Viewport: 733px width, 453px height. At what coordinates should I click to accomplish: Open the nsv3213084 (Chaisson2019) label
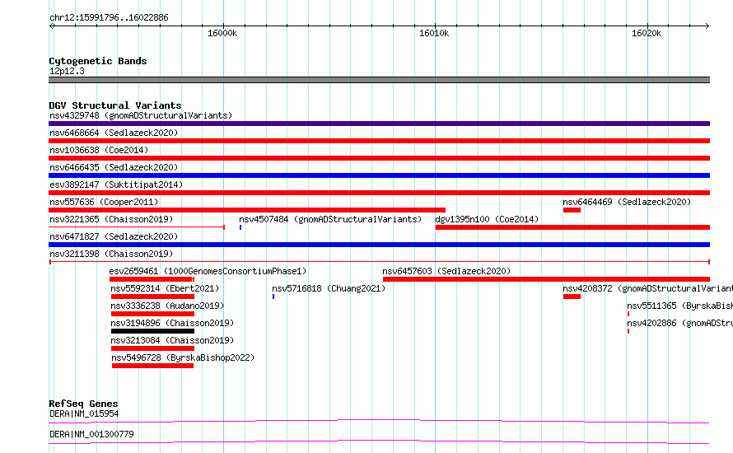point(172,340)
